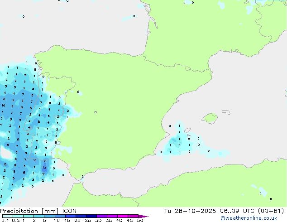Select the ICON model label

tap(69, 211)
